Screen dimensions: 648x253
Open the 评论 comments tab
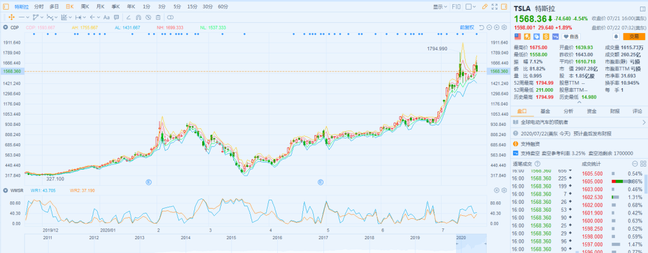point(637,111)
